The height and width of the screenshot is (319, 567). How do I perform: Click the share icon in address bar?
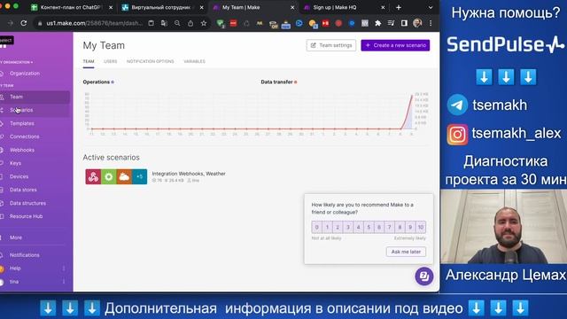pos(190,23)
